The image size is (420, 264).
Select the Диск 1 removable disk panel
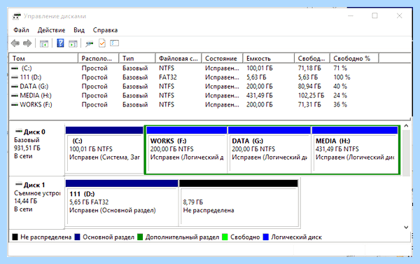tap(37, 202)
